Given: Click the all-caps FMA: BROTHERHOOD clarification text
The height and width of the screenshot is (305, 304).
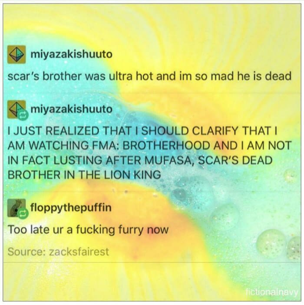Looking at the screenshot, I should (x=149, y=153).
